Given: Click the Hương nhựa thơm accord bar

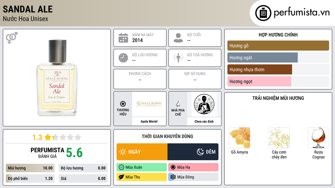Looking at the screenshot, I should [x=278, y=70].
